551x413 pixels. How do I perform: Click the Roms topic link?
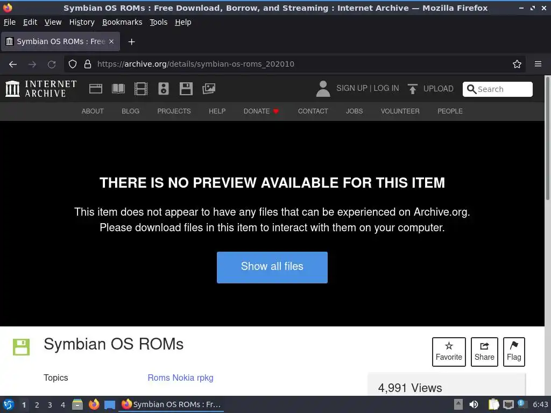pos(159,378)
